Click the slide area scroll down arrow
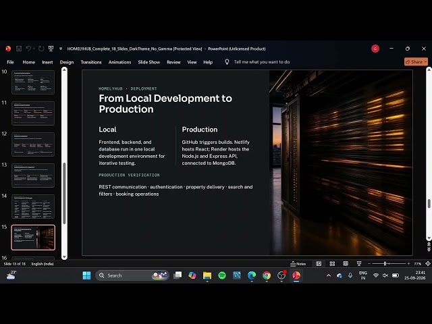The image size is (432, 324). click(x=429, y=238)
